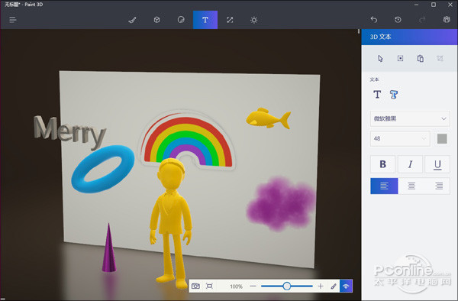Open the hamburger expand menu
The width and height of the screenshot is (458, 301).
pyautogui.click(x=12, y=20)
